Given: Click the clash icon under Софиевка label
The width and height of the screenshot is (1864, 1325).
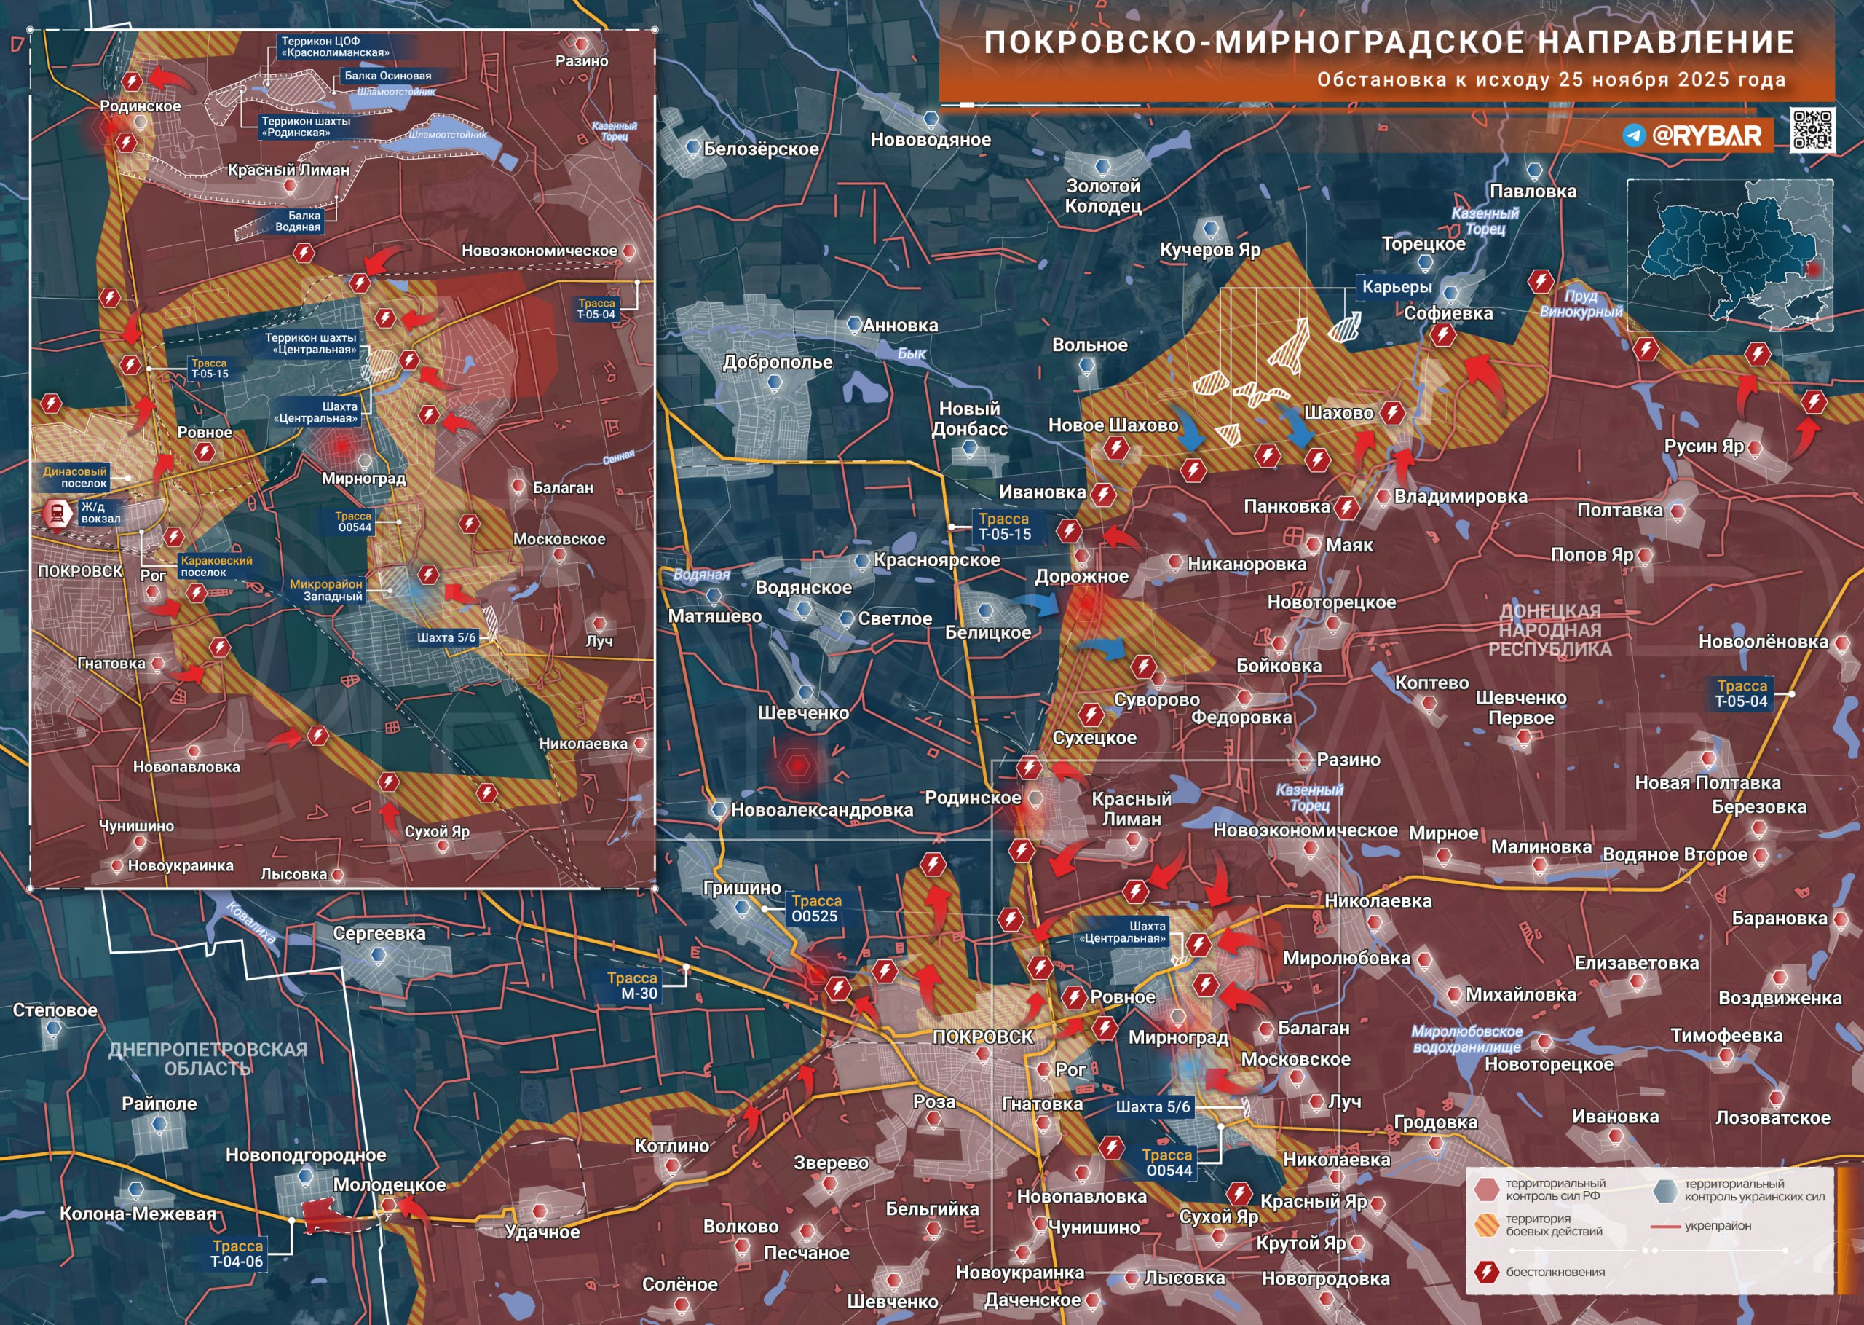Looking at the screenshot, I should [1443, 334].
